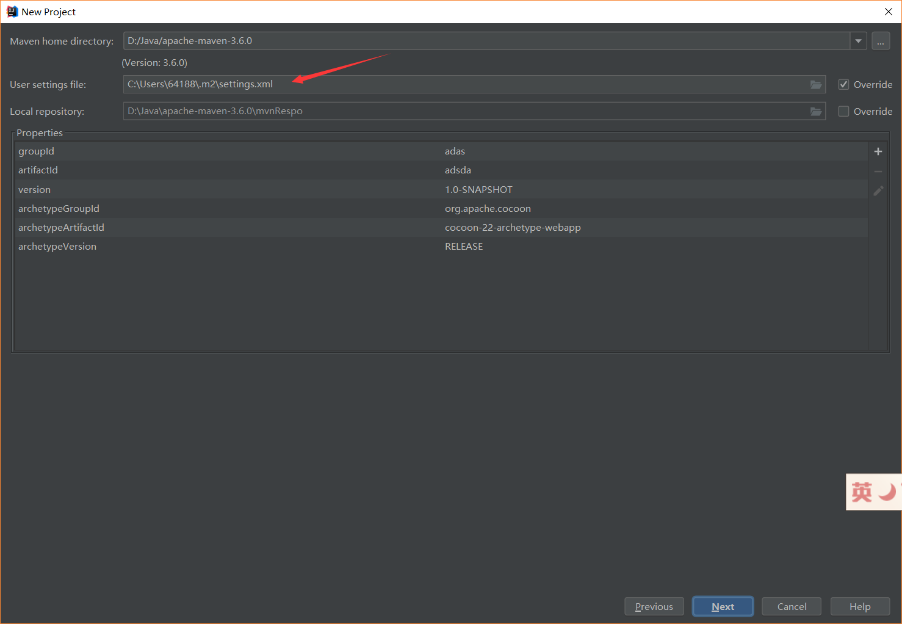The image size is (902, 624).
Task: Add a new Maven property with plus icon
Action: [878, 151]
